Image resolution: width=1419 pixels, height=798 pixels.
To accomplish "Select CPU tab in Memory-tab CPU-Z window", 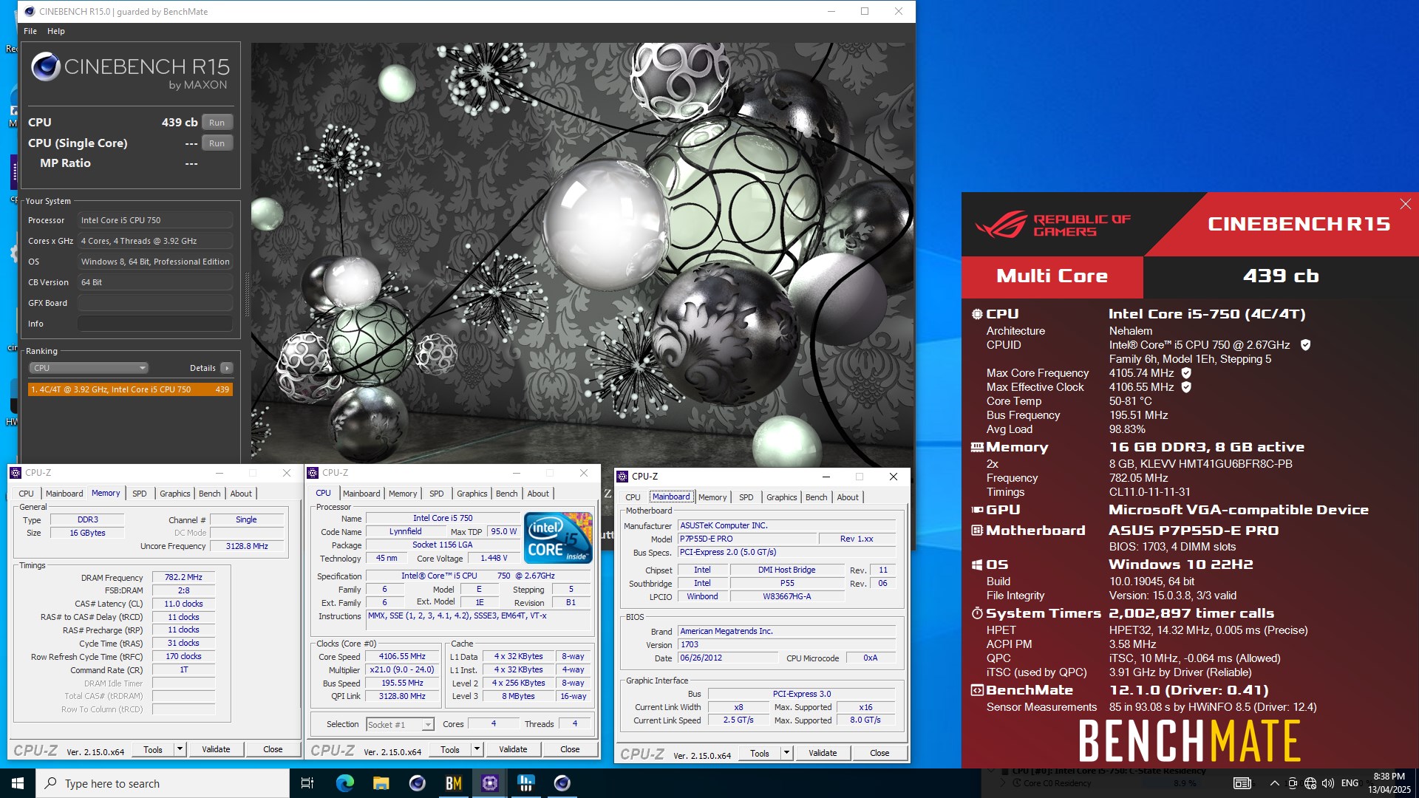I will pyautogui.click(x=26, y=494).
